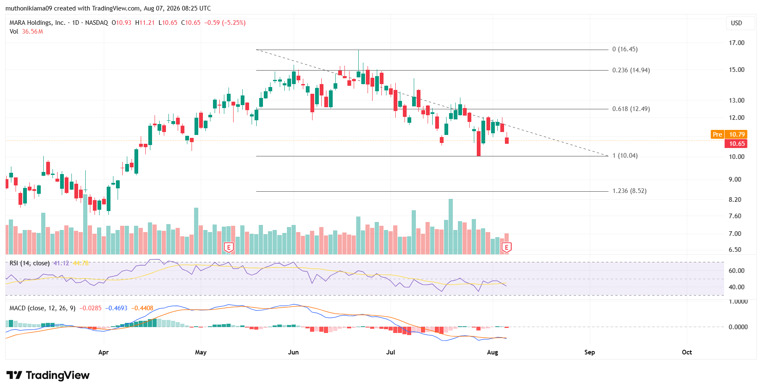
Task: Click the '1D' interval in the legend
Action: click(76, 23)
